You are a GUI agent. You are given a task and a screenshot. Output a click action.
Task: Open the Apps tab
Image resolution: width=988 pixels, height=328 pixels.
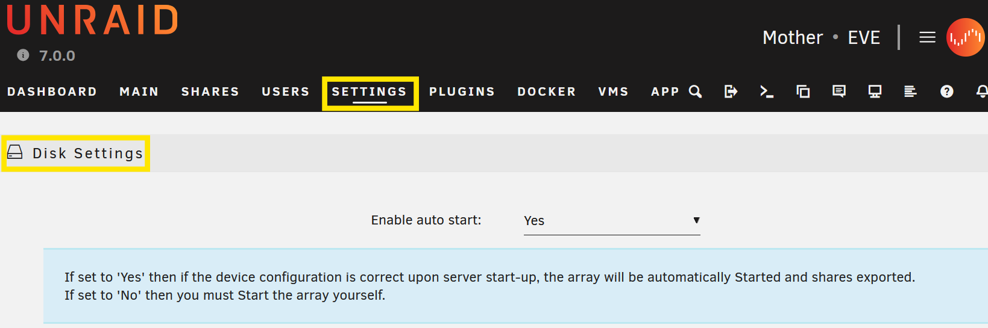[x=665, y=91]
